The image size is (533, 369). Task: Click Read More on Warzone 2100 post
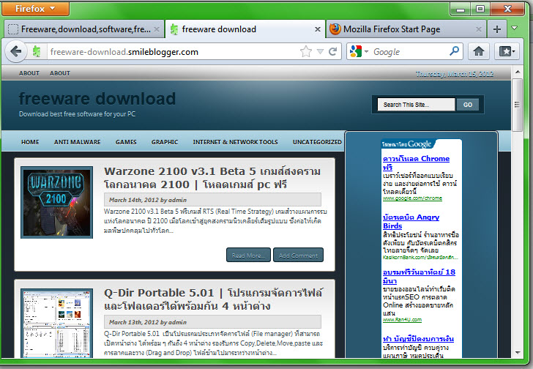tap(248, 255)
